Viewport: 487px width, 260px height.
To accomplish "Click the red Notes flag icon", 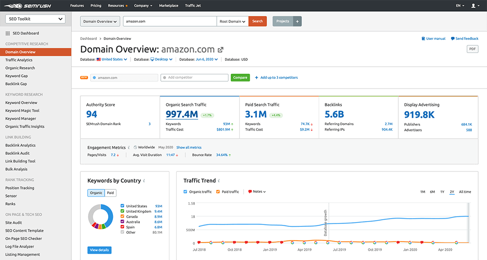I will tap(250, 192).
